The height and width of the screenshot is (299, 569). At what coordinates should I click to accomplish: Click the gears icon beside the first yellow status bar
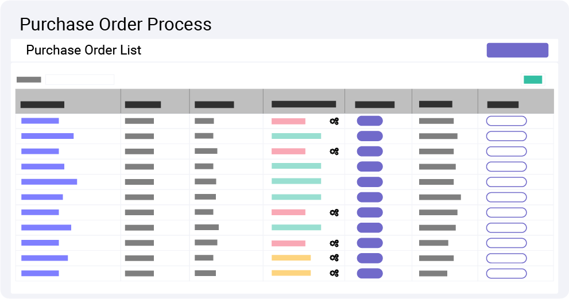tap(334, 258)
